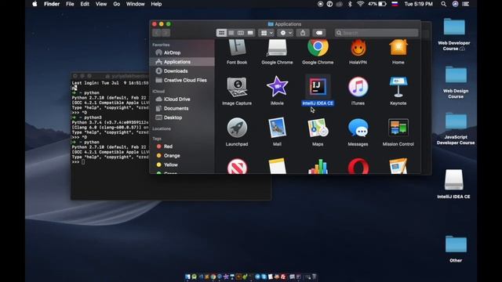The width and height of the screenshot is (502, 282).
Task: Select the Web Design Course desktop folder
Action: pyautogui.click(x=456, y=74)
